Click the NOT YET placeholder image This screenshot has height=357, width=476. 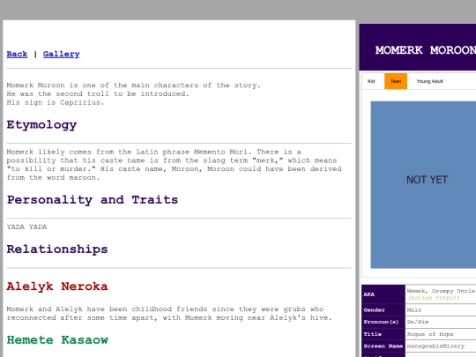[x=423, y=184]
